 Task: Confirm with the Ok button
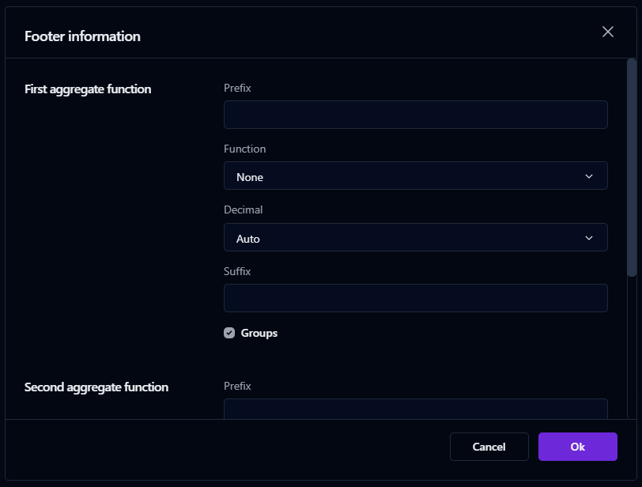pos(577,447)
